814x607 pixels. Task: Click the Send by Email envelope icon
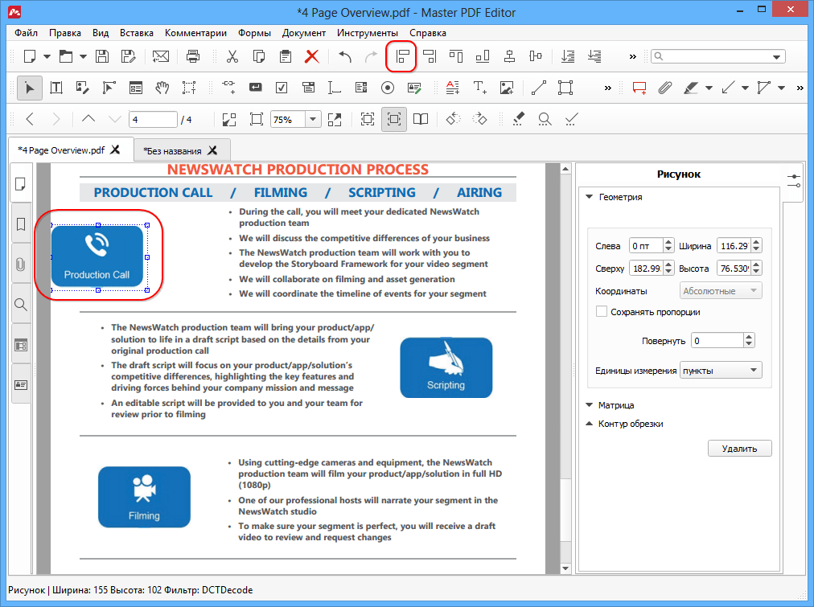tap(160, 56)
